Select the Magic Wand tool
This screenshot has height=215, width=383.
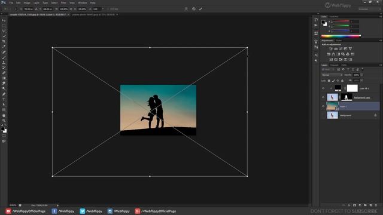(x=4, y=36)
